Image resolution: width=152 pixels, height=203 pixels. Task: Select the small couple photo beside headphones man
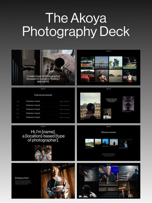(107, 114)
